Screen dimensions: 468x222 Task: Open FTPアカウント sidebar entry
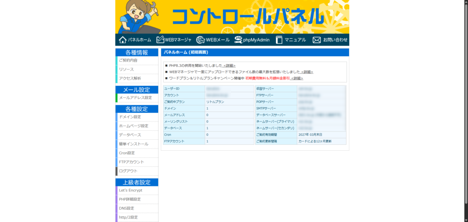click(137, 162)
